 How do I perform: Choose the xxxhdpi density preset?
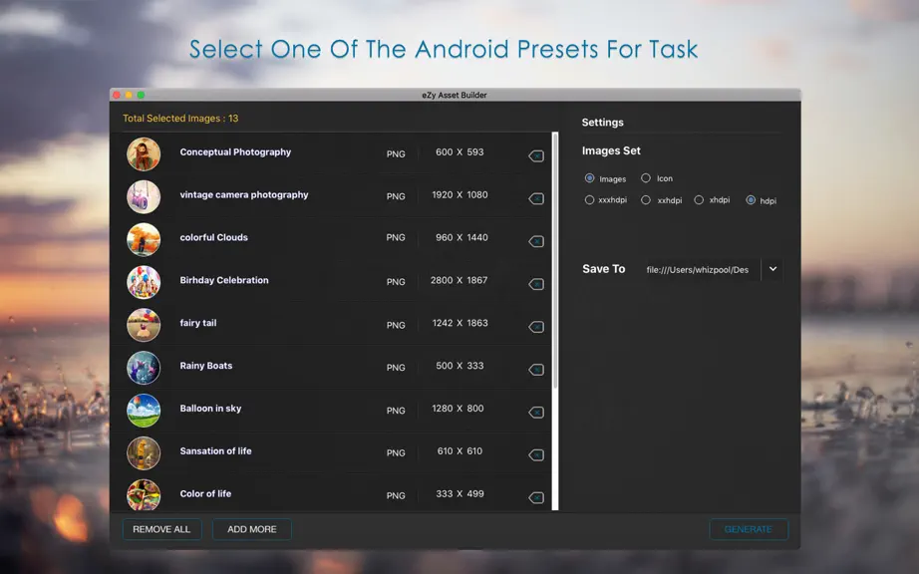(x=589, y=200)
